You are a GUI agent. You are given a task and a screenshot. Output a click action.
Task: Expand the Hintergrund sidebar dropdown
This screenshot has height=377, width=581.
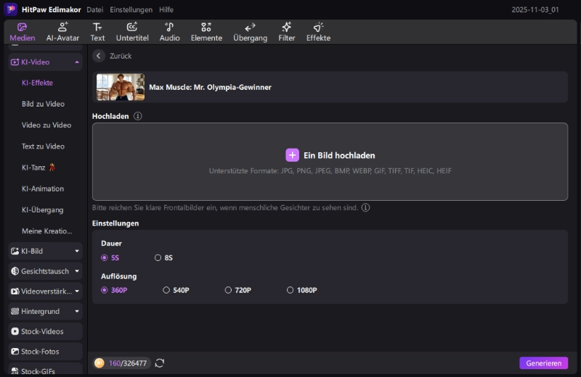pyautogui.click(x=77, y=311)
